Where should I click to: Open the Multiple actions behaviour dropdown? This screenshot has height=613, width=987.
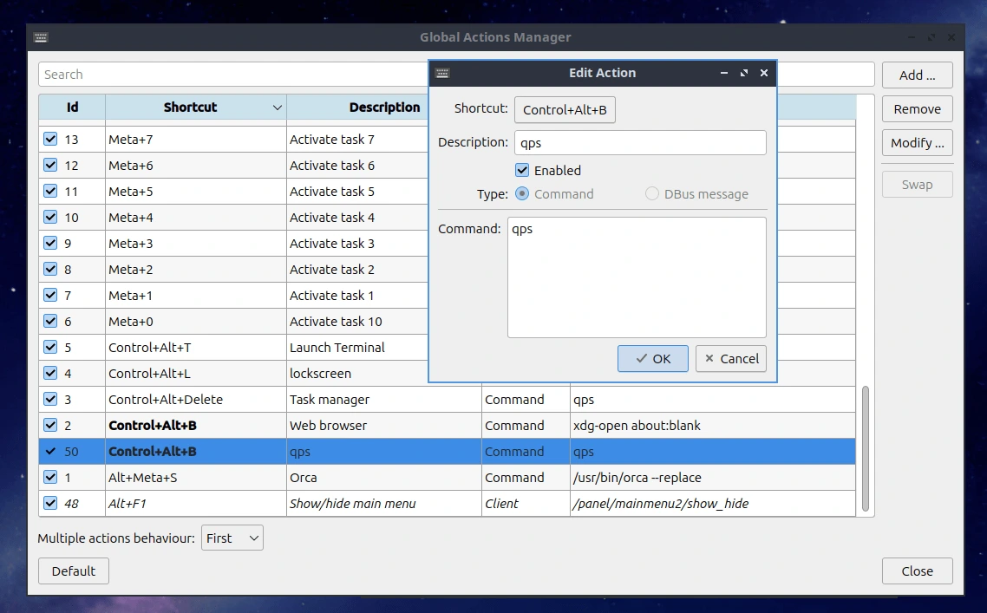click(x=232, y=538)
